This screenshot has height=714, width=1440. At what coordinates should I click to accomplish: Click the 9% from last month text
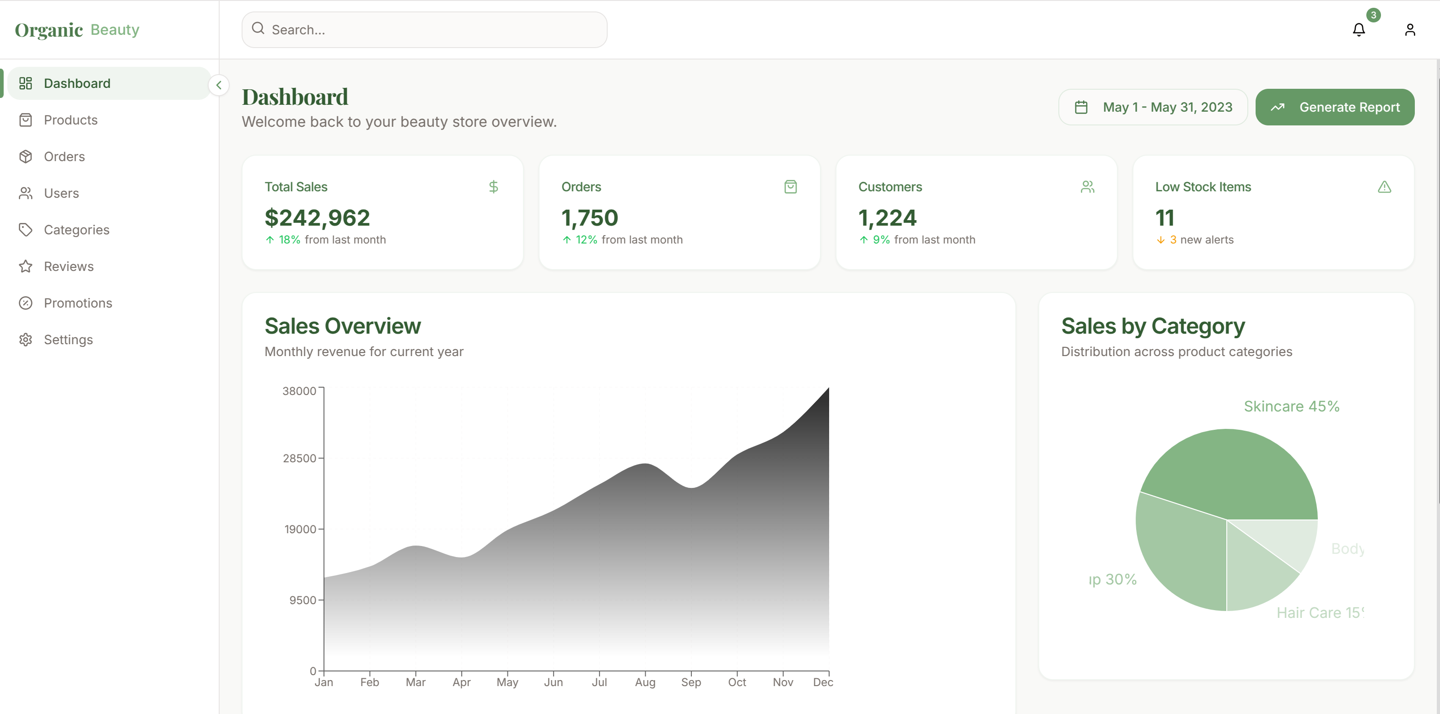917,240
